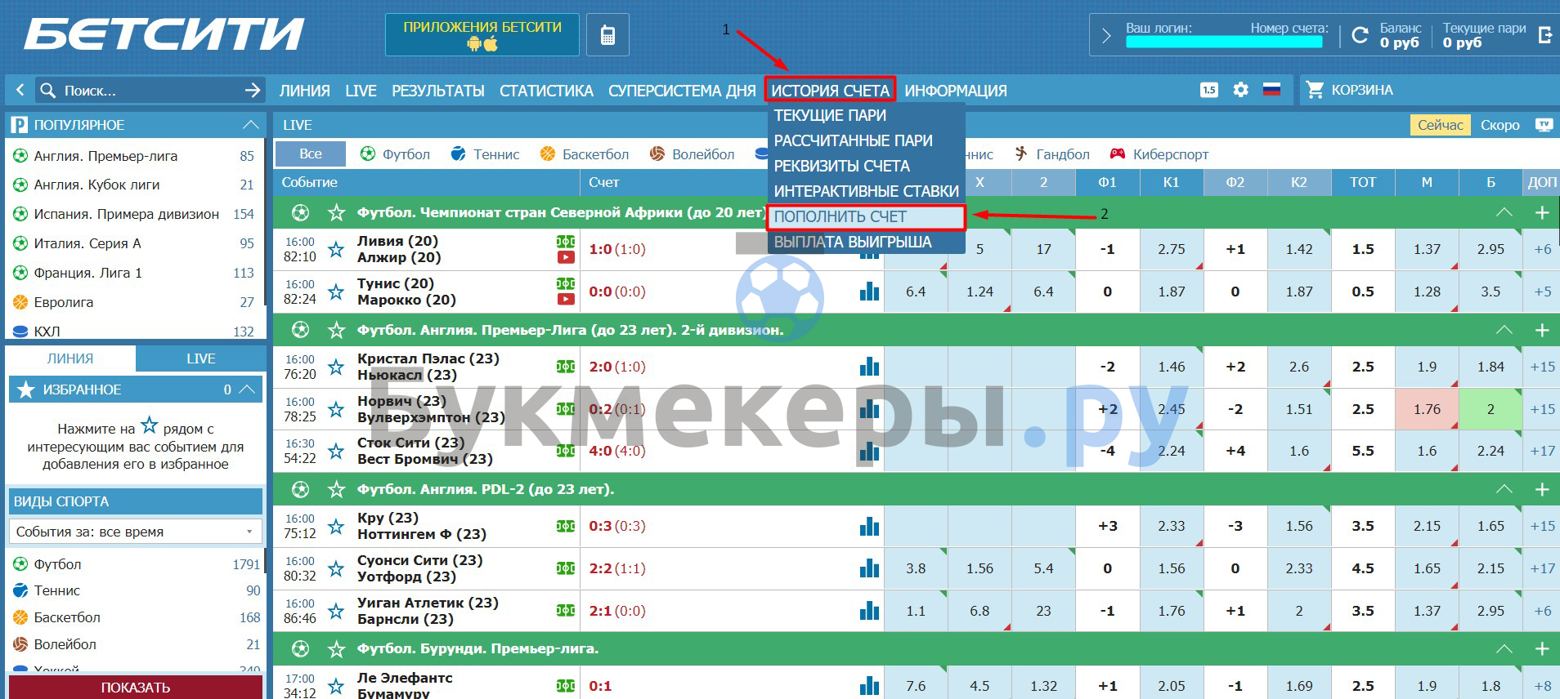This screenshot has width=1560, height=699.
Task: Add Тунис – Марокко to favorites star
Action: pyautogui.click(x=335, y=292)
